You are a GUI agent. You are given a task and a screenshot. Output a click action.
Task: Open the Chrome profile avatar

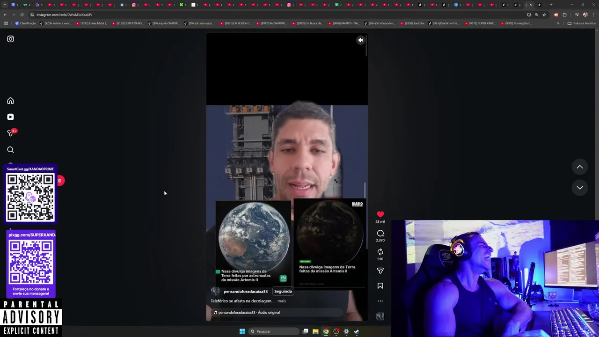585,15
